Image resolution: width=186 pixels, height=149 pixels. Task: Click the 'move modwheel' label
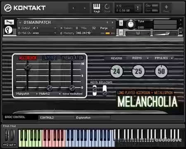coord(72,94)
